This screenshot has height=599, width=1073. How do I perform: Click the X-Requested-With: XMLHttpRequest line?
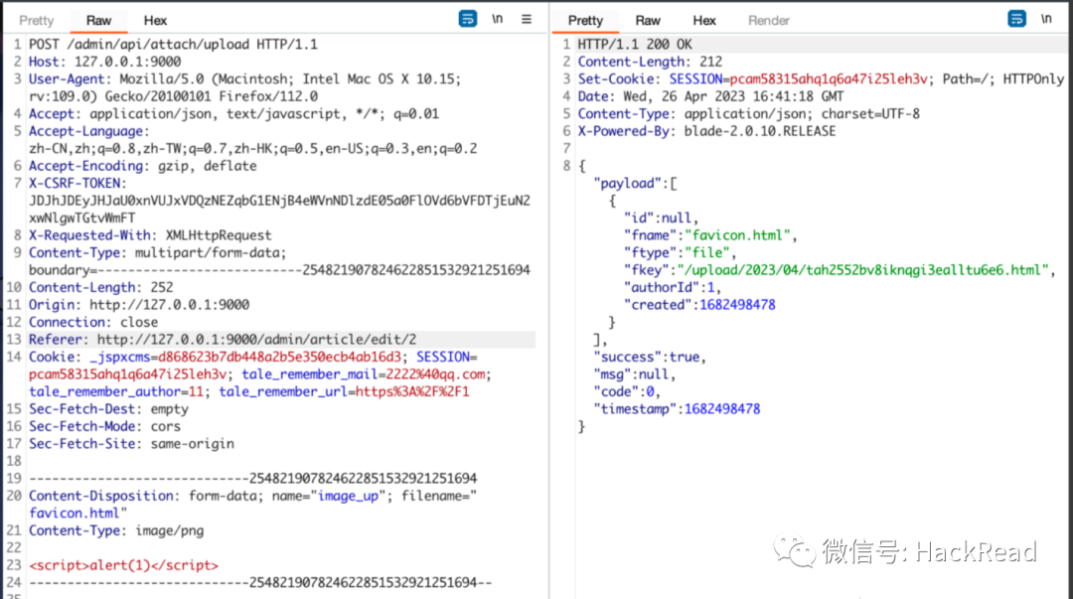tap(150, 235)
